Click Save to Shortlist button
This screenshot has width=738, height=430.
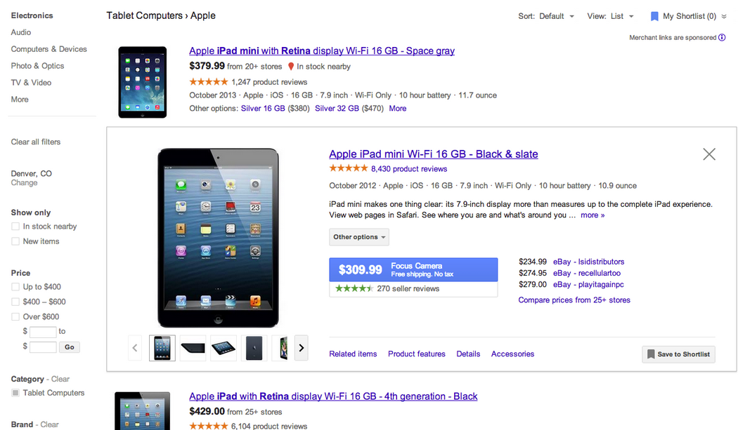coord(679,354)
